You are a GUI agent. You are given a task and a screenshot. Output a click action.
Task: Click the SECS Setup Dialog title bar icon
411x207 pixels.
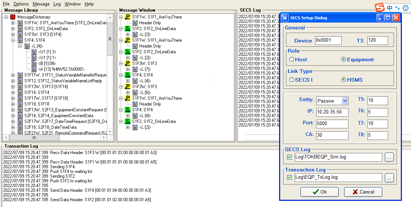[285, 18]
